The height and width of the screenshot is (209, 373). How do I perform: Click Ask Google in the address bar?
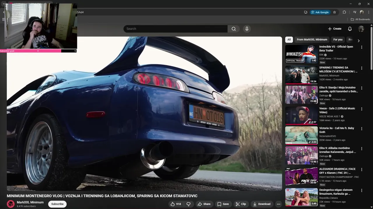[x=320, y=12]
